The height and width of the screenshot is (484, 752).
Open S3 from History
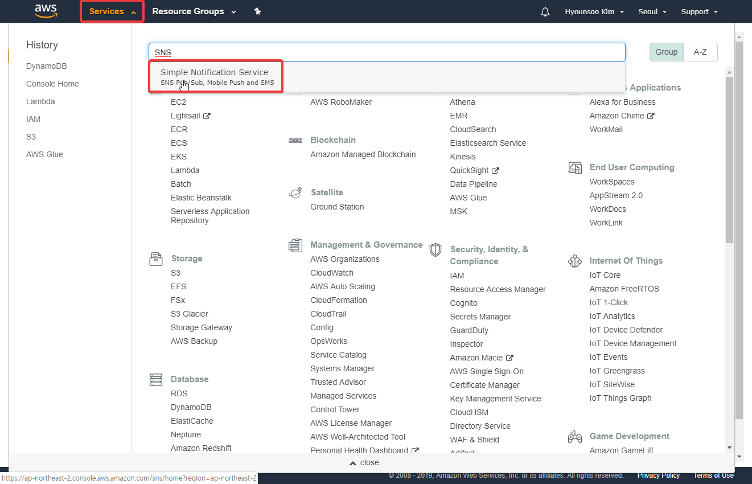tap(31, 137)
